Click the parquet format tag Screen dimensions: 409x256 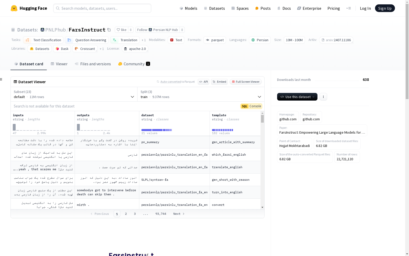click(x=215, y=40)
